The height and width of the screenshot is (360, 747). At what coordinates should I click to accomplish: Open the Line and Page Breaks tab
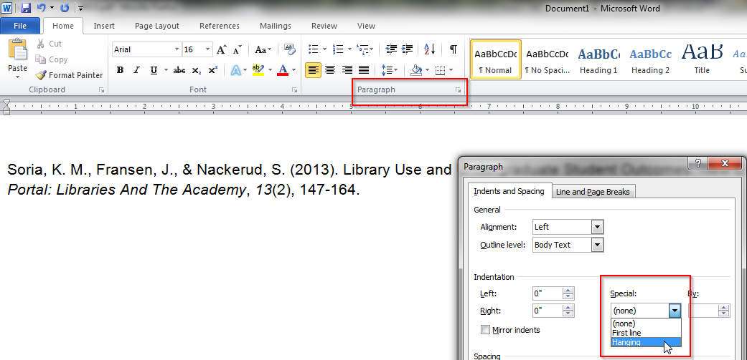click(593, 192)
